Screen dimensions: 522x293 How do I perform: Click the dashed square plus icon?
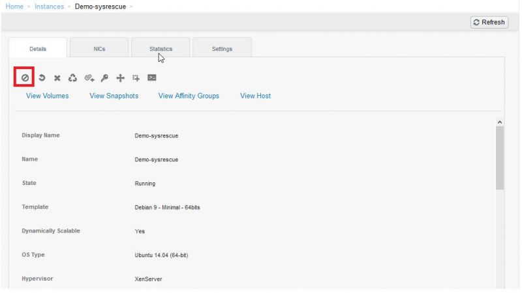[136, 77]
